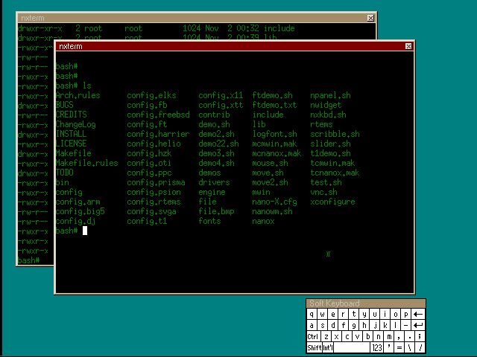This screenshot has height=357, width=477.
Task: Tap the equals sign key
Action: (x=399, y=347)
